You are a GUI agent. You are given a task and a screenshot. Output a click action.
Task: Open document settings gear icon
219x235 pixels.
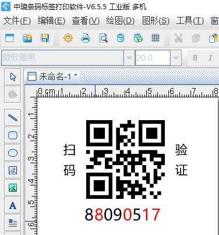[68, 38]
